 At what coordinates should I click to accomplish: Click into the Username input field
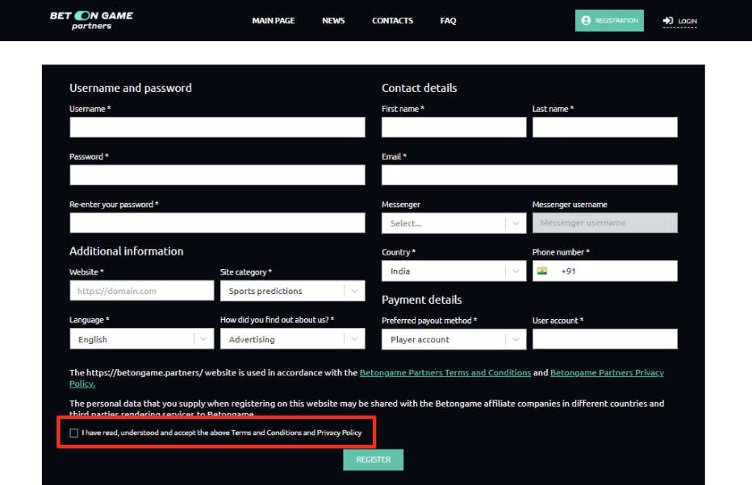217,127
